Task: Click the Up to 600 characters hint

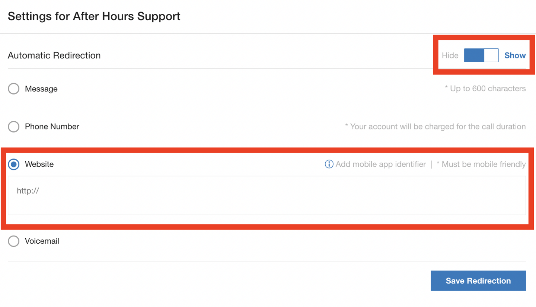Action: (x=486, y=89)
